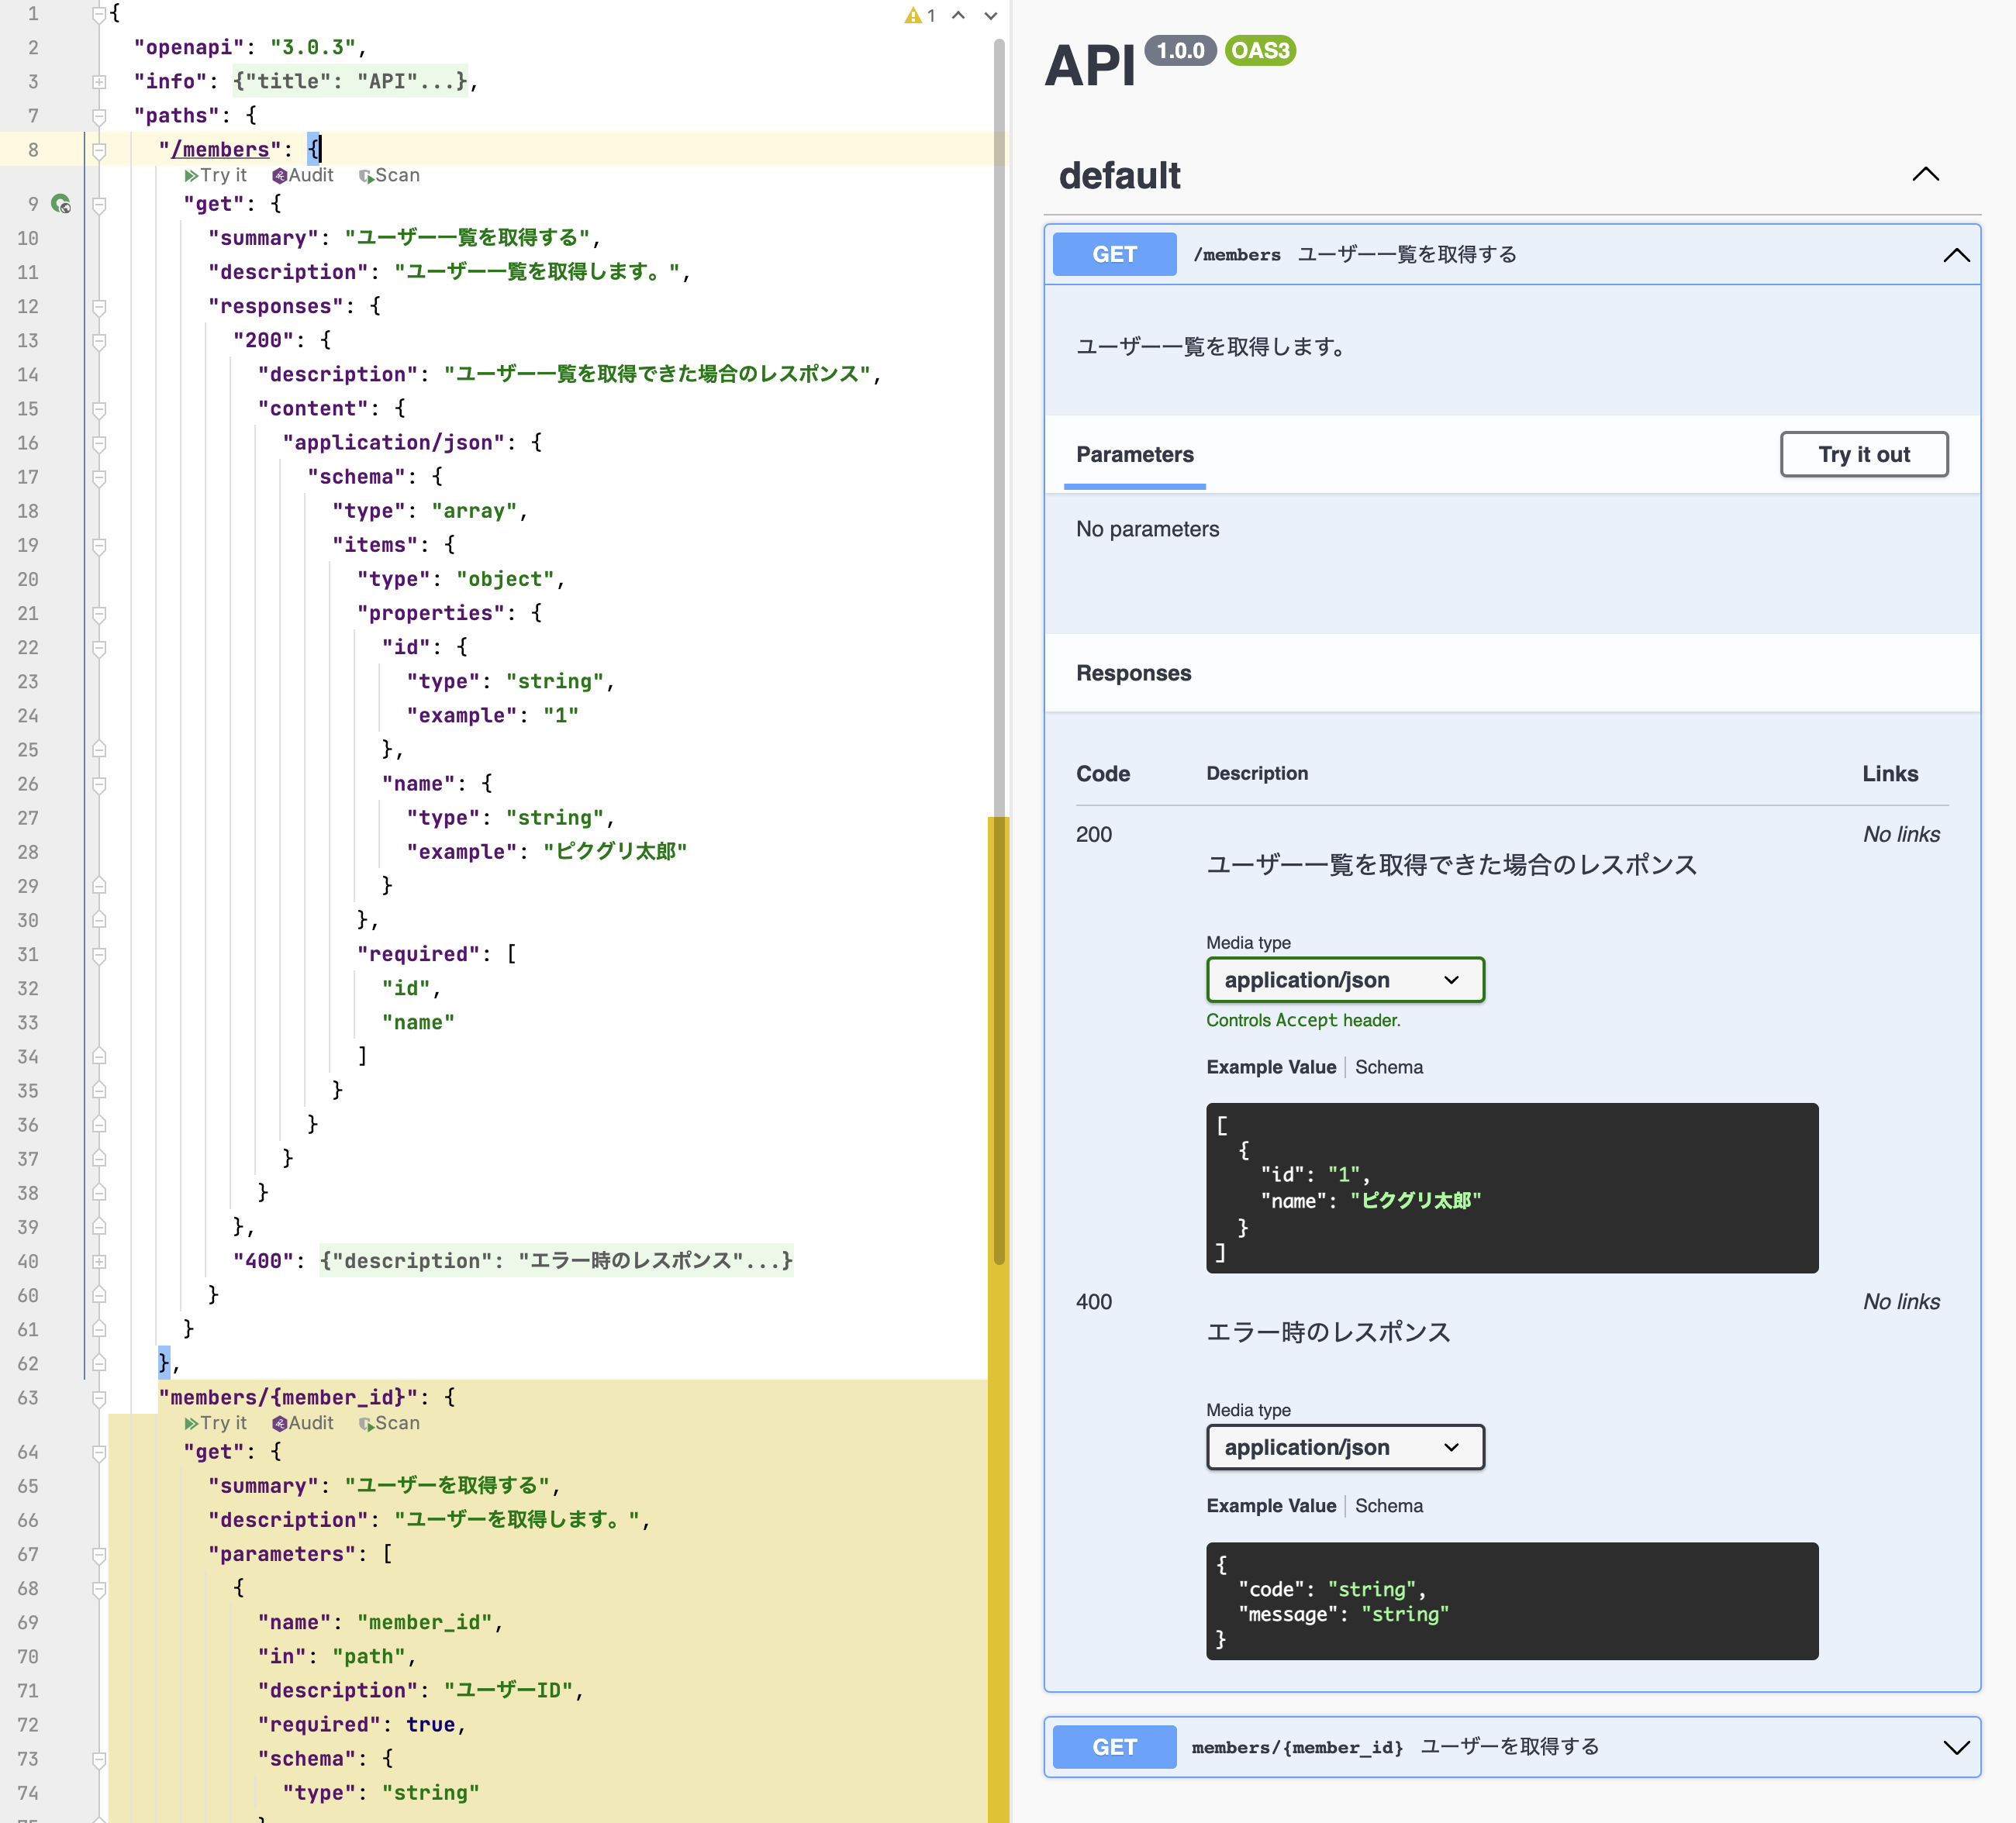
Task: Switch to Schema tab for 400 response
Action: pyautogui.click(x=1389, y=1506)
